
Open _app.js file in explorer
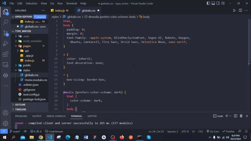click(30, 56)
